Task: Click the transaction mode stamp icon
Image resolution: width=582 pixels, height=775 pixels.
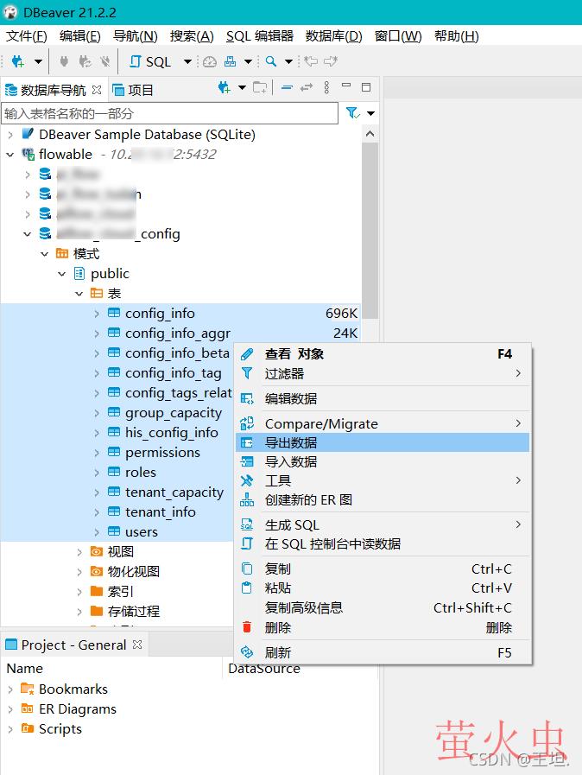Action: click(231, 61)
